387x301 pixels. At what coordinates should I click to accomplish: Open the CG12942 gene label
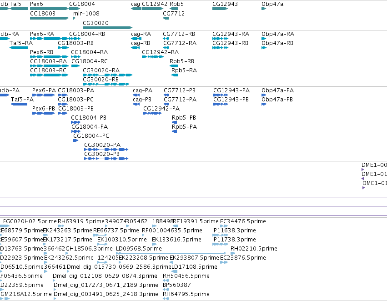coord(155,4)
